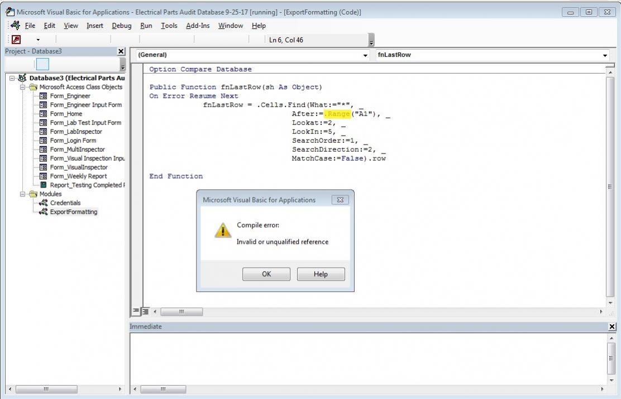621x399 pixels.
Task: Toggle Folders in the Project panel toolbar
Action: pyautogui.click(x=42, y=64)
